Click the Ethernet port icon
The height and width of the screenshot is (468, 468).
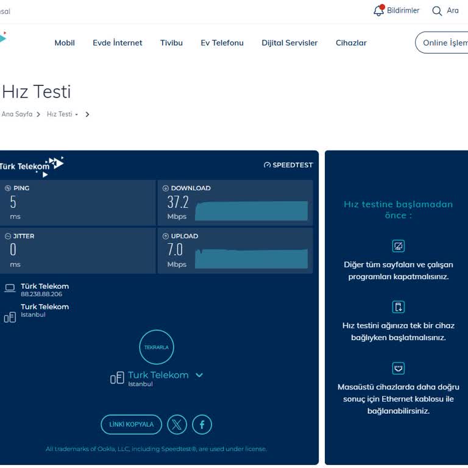click(398, 368)
